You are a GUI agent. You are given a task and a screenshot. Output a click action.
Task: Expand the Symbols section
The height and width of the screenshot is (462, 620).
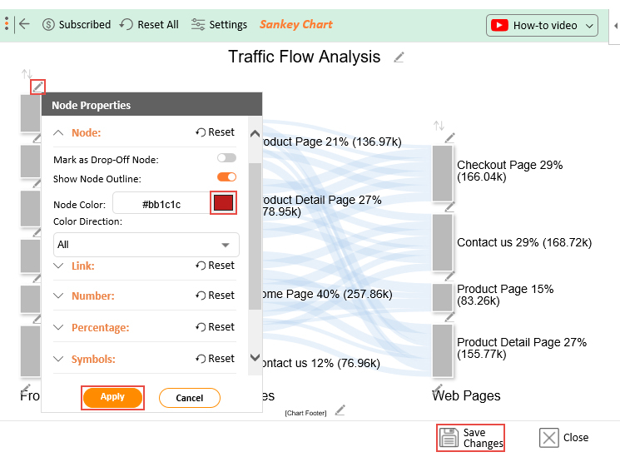tap(58, 359)
